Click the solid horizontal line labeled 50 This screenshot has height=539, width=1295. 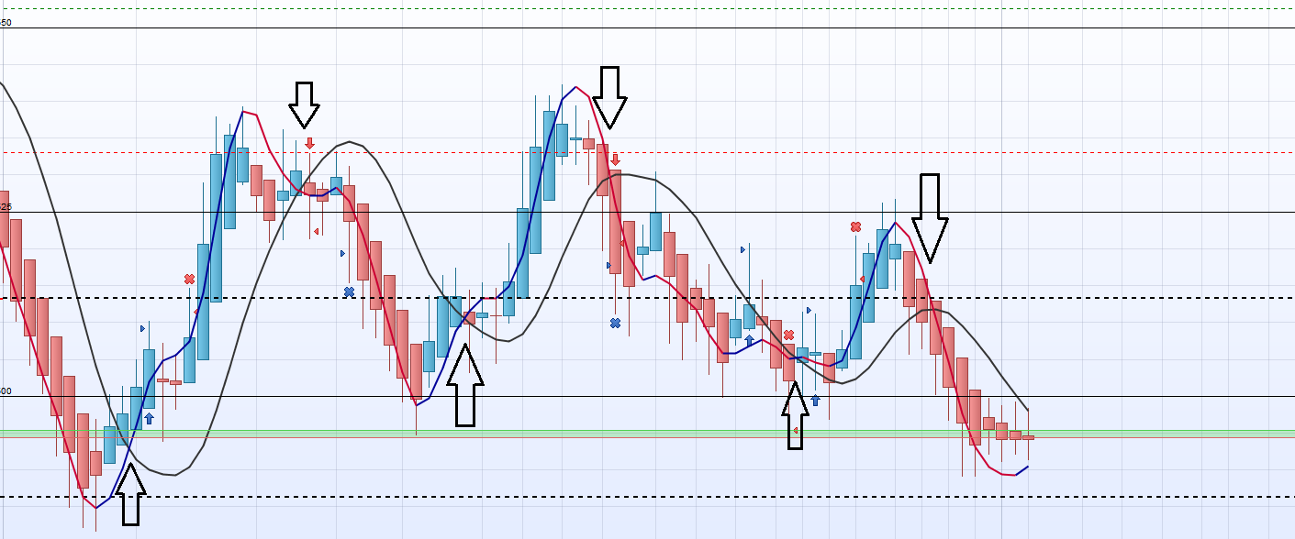click(647, 27)
